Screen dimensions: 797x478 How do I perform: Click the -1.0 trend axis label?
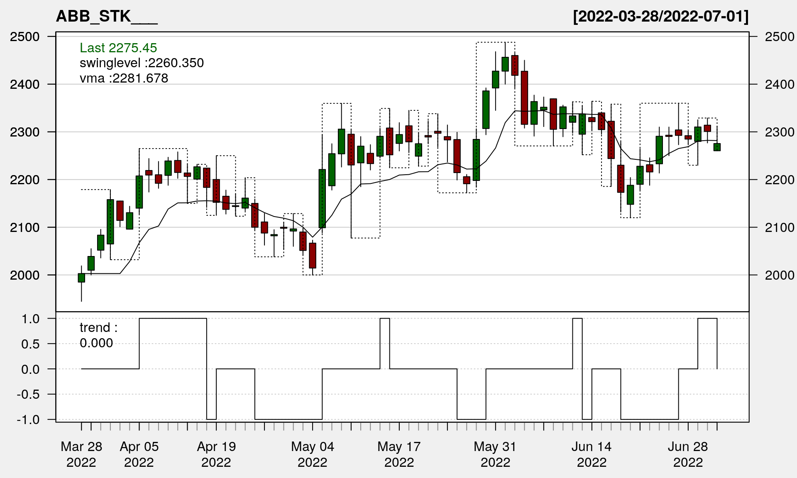[28, 419]
